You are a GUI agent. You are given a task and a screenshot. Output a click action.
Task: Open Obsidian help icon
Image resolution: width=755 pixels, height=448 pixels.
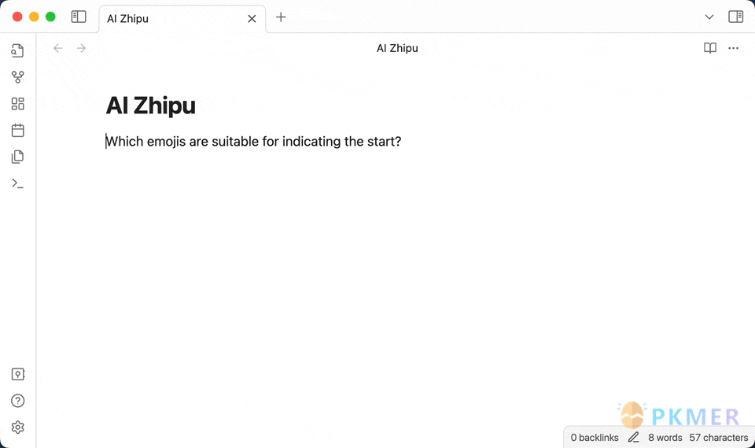click(x=17, y=401)
